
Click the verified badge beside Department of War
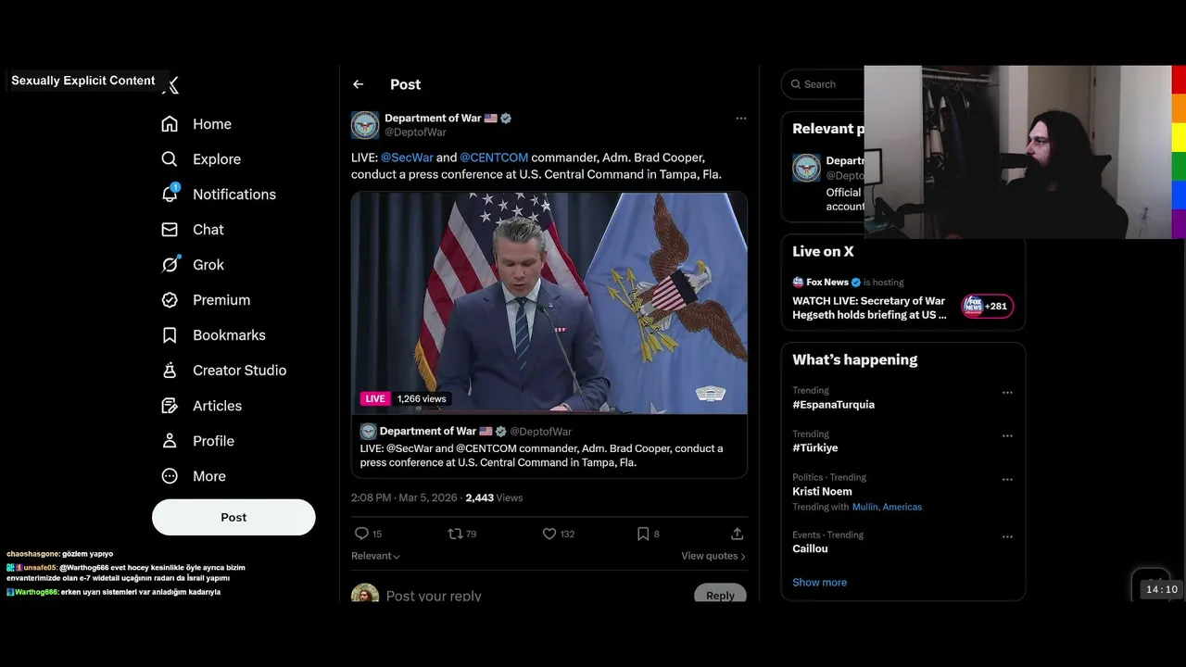[506, 119]
